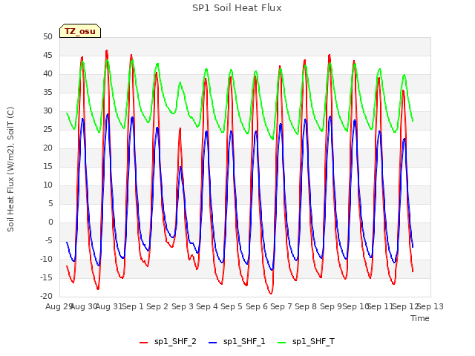Viewport: 475px width, 356px height.
Task: Click the 50 y-axis tick label
Action: pyautogui.click(x=47, y=36)
